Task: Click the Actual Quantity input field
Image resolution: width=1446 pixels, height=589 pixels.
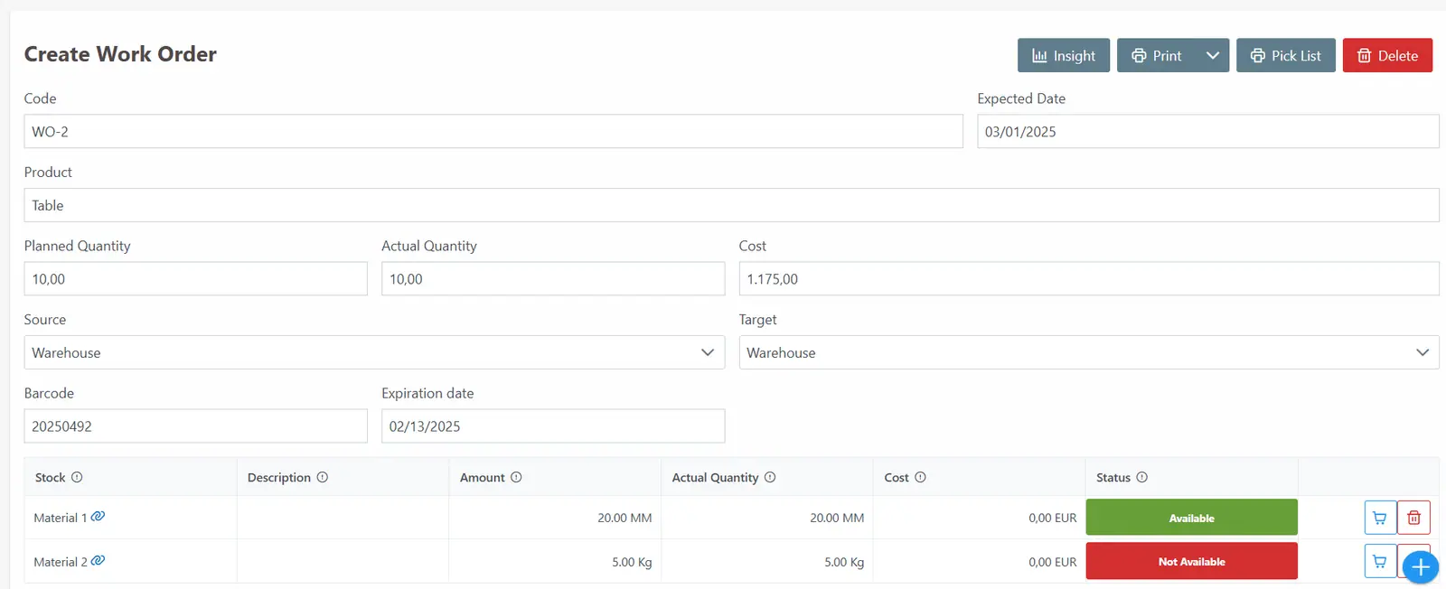Action: click(553, 278)
